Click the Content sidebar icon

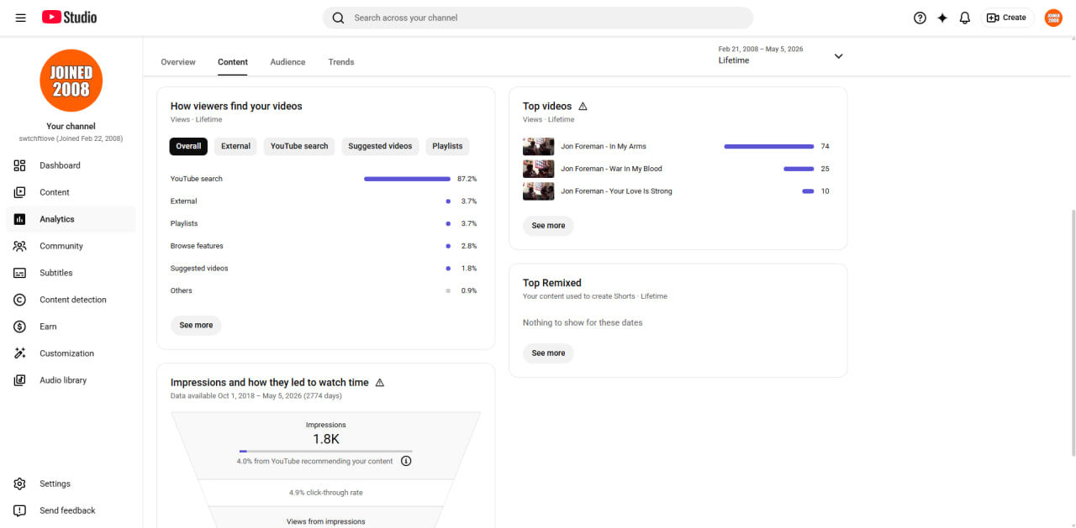20,192
